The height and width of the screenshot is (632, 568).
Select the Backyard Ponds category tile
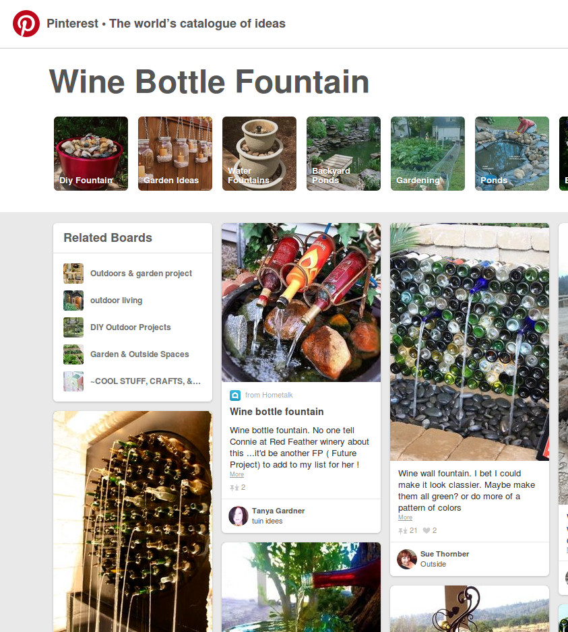pos(344,154)
